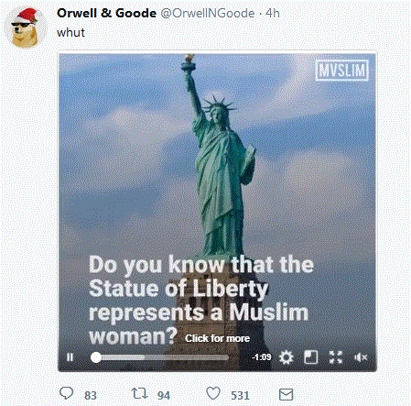
Task: Click the 'Click for more' text
Action: (217, 338)
